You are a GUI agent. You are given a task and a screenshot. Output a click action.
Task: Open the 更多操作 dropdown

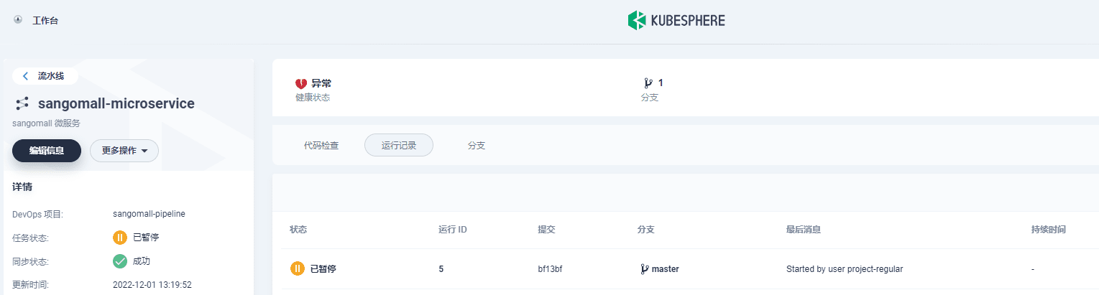(124, 151)
